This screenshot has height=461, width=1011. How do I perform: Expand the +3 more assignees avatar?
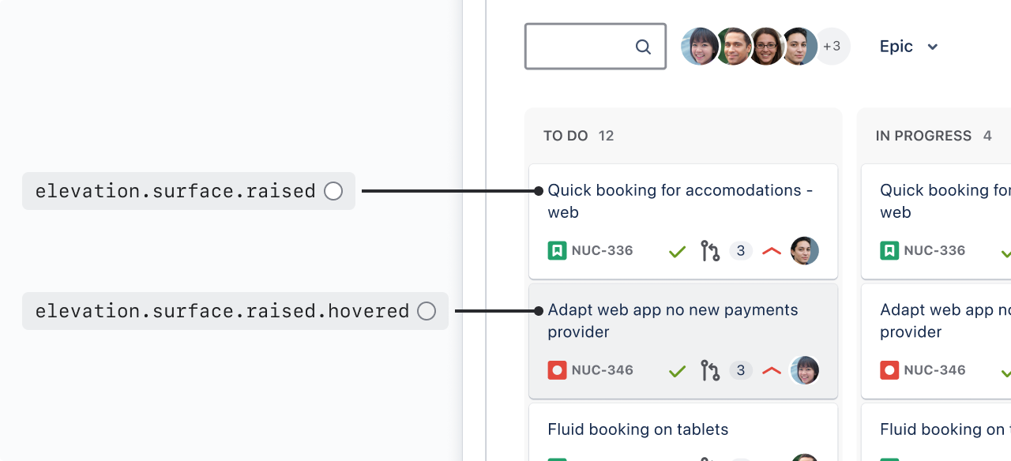(832, 47)
